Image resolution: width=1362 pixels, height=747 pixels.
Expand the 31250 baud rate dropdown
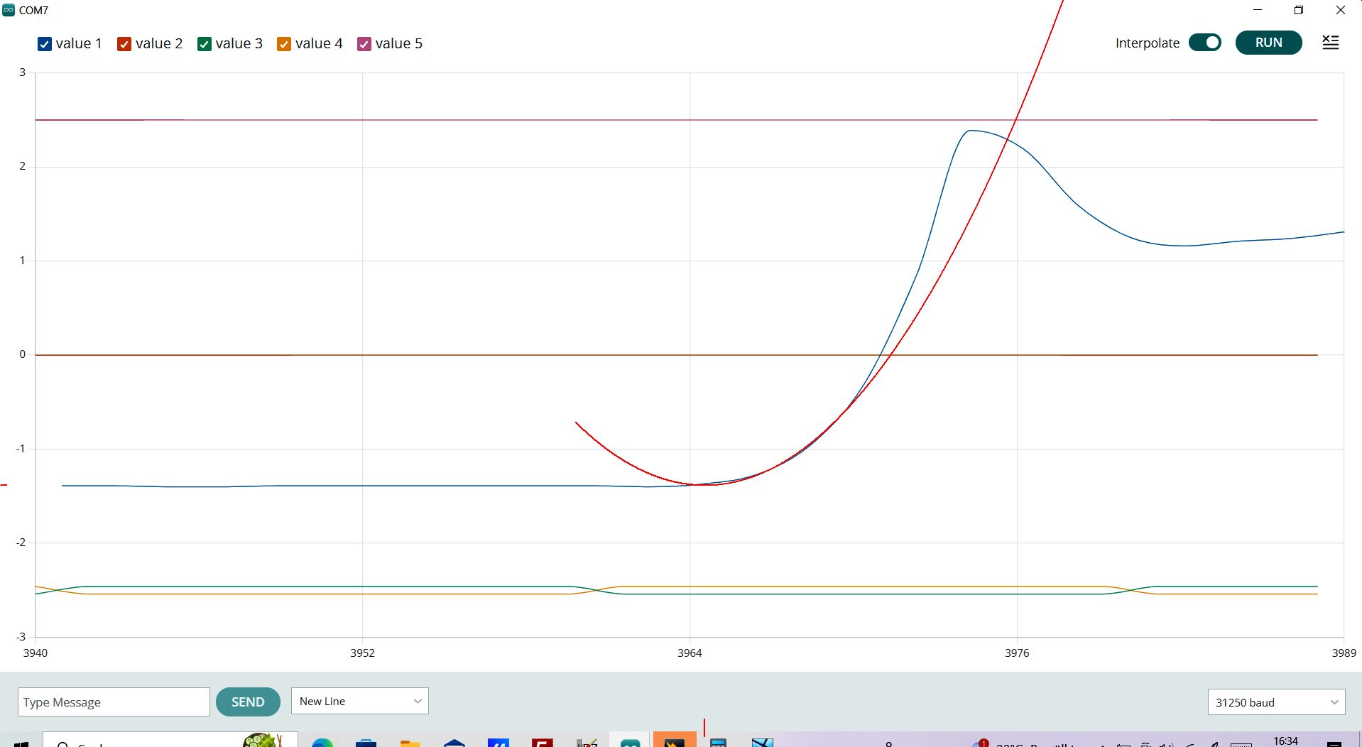click(x=1275, y=702)
